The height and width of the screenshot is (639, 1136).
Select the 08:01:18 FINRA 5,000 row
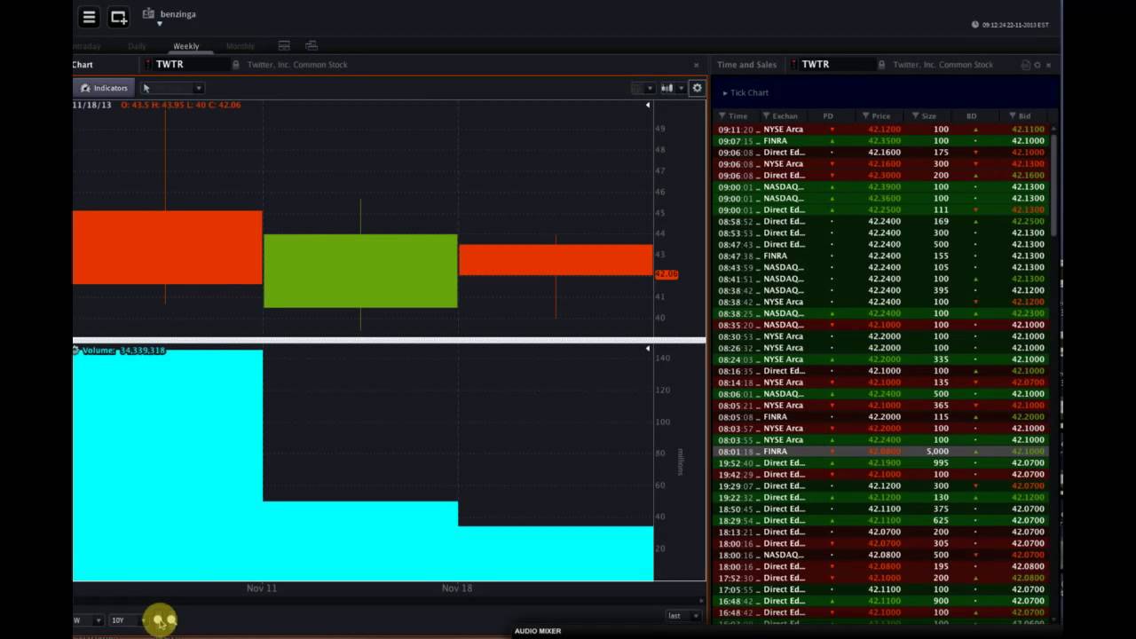click(x=882, y=452)
